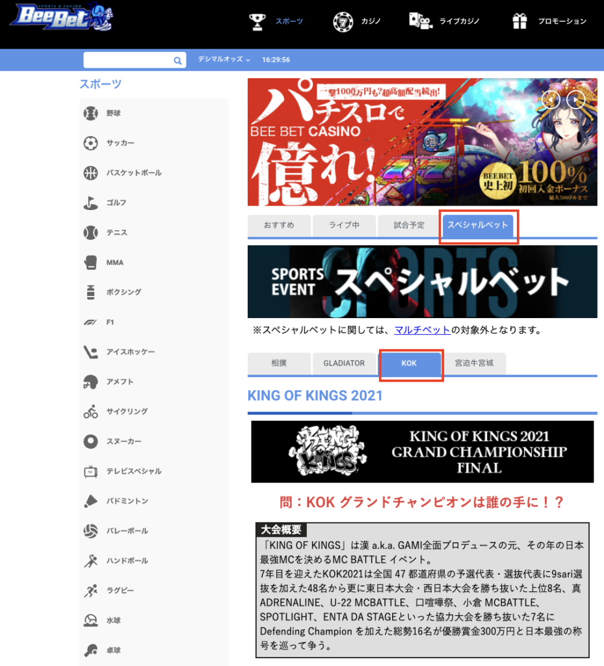Open the ライブカジノ header menu item
Screen dimensions: 604x666
[x=459, y=21]
